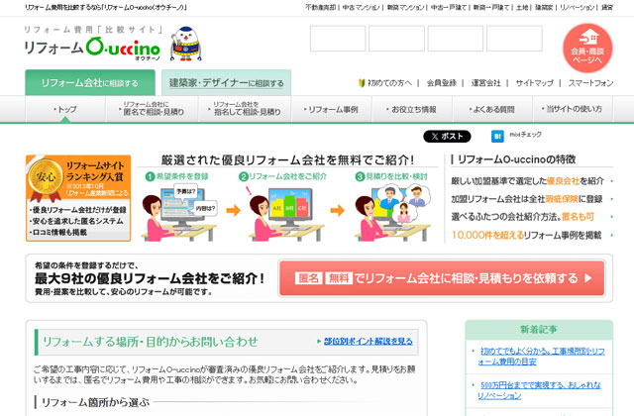
Task: Click the リフォームサイトランキング入賞 award badge
Action: pos(78,198)
